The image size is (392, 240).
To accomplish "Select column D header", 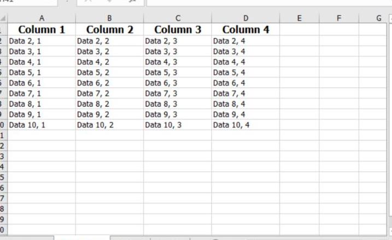I will (x=245, y=18).
